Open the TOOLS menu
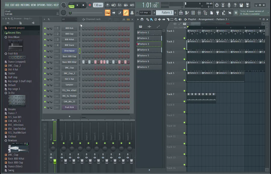Viewport: 271px width, 174px height. point(49,5)
